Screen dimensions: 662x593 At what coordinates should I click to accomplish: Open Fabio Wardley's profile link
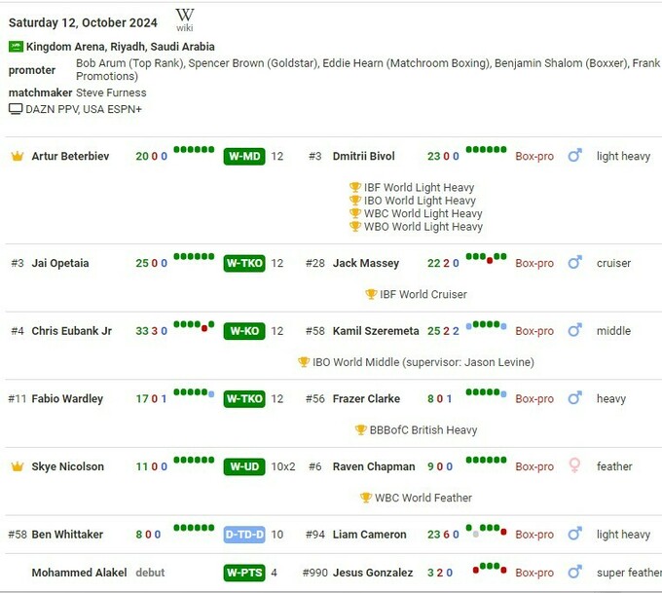pos(67,398)
